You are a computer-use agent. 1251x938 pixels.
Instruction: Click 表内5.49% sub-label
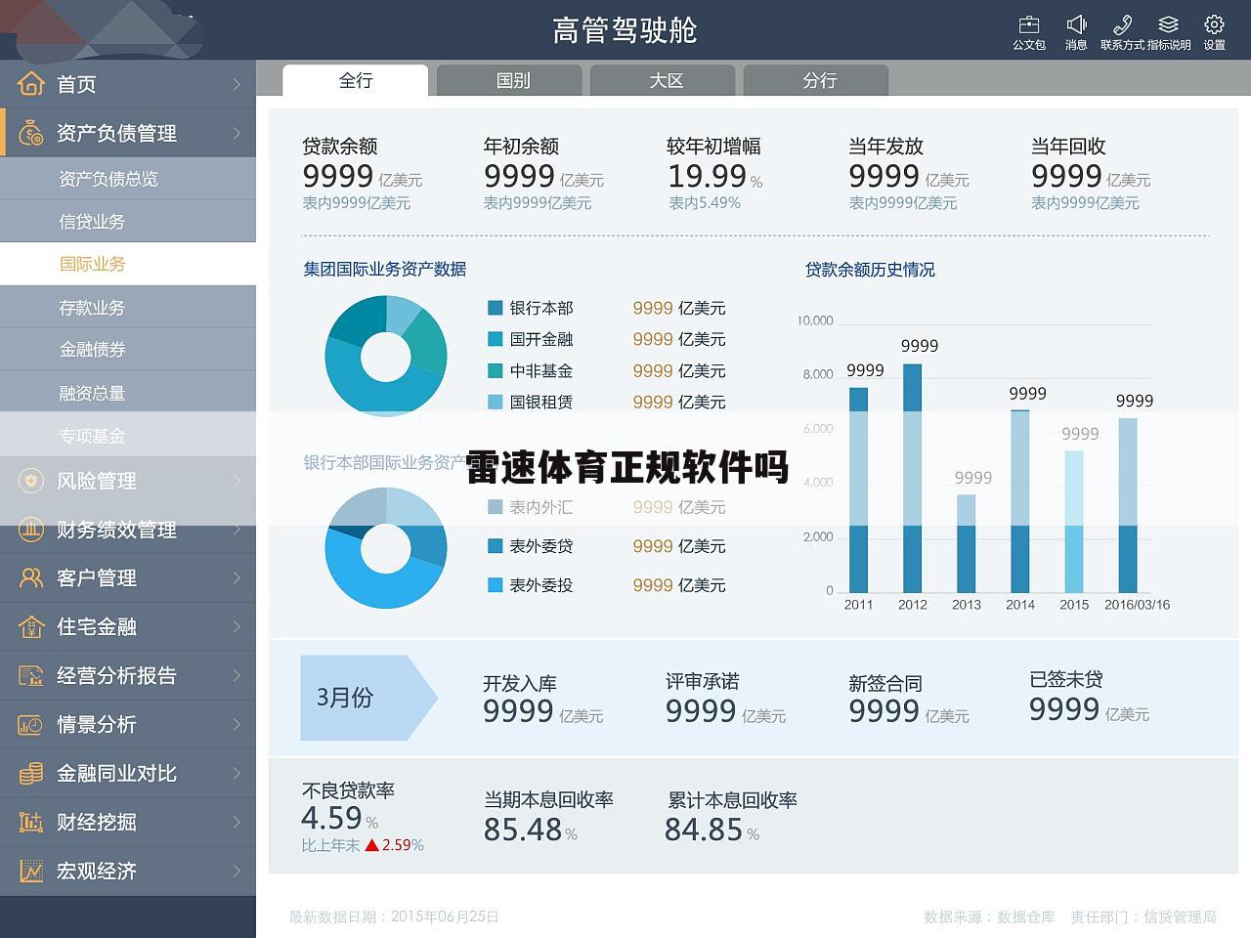point(705,203)
